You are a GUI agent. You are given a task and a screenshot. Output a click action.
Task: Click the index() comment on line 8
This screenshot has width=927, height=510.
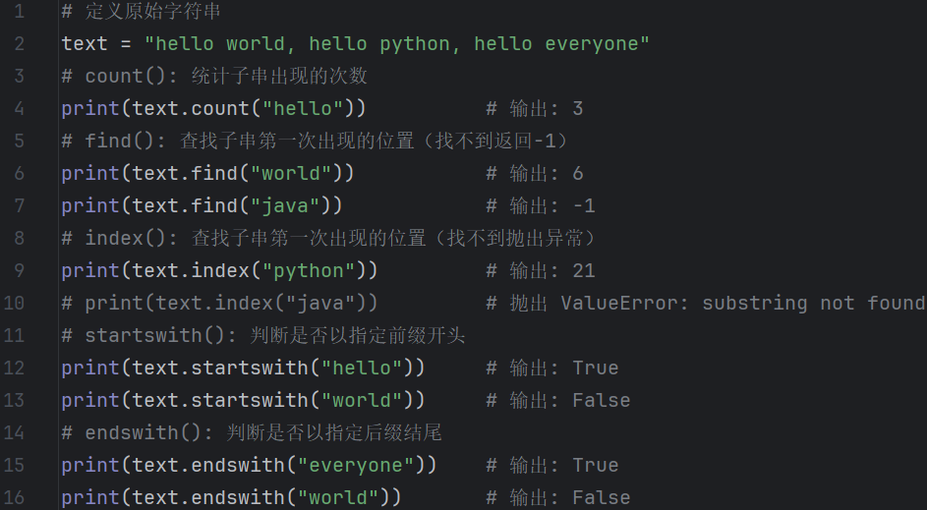(328, 239)
